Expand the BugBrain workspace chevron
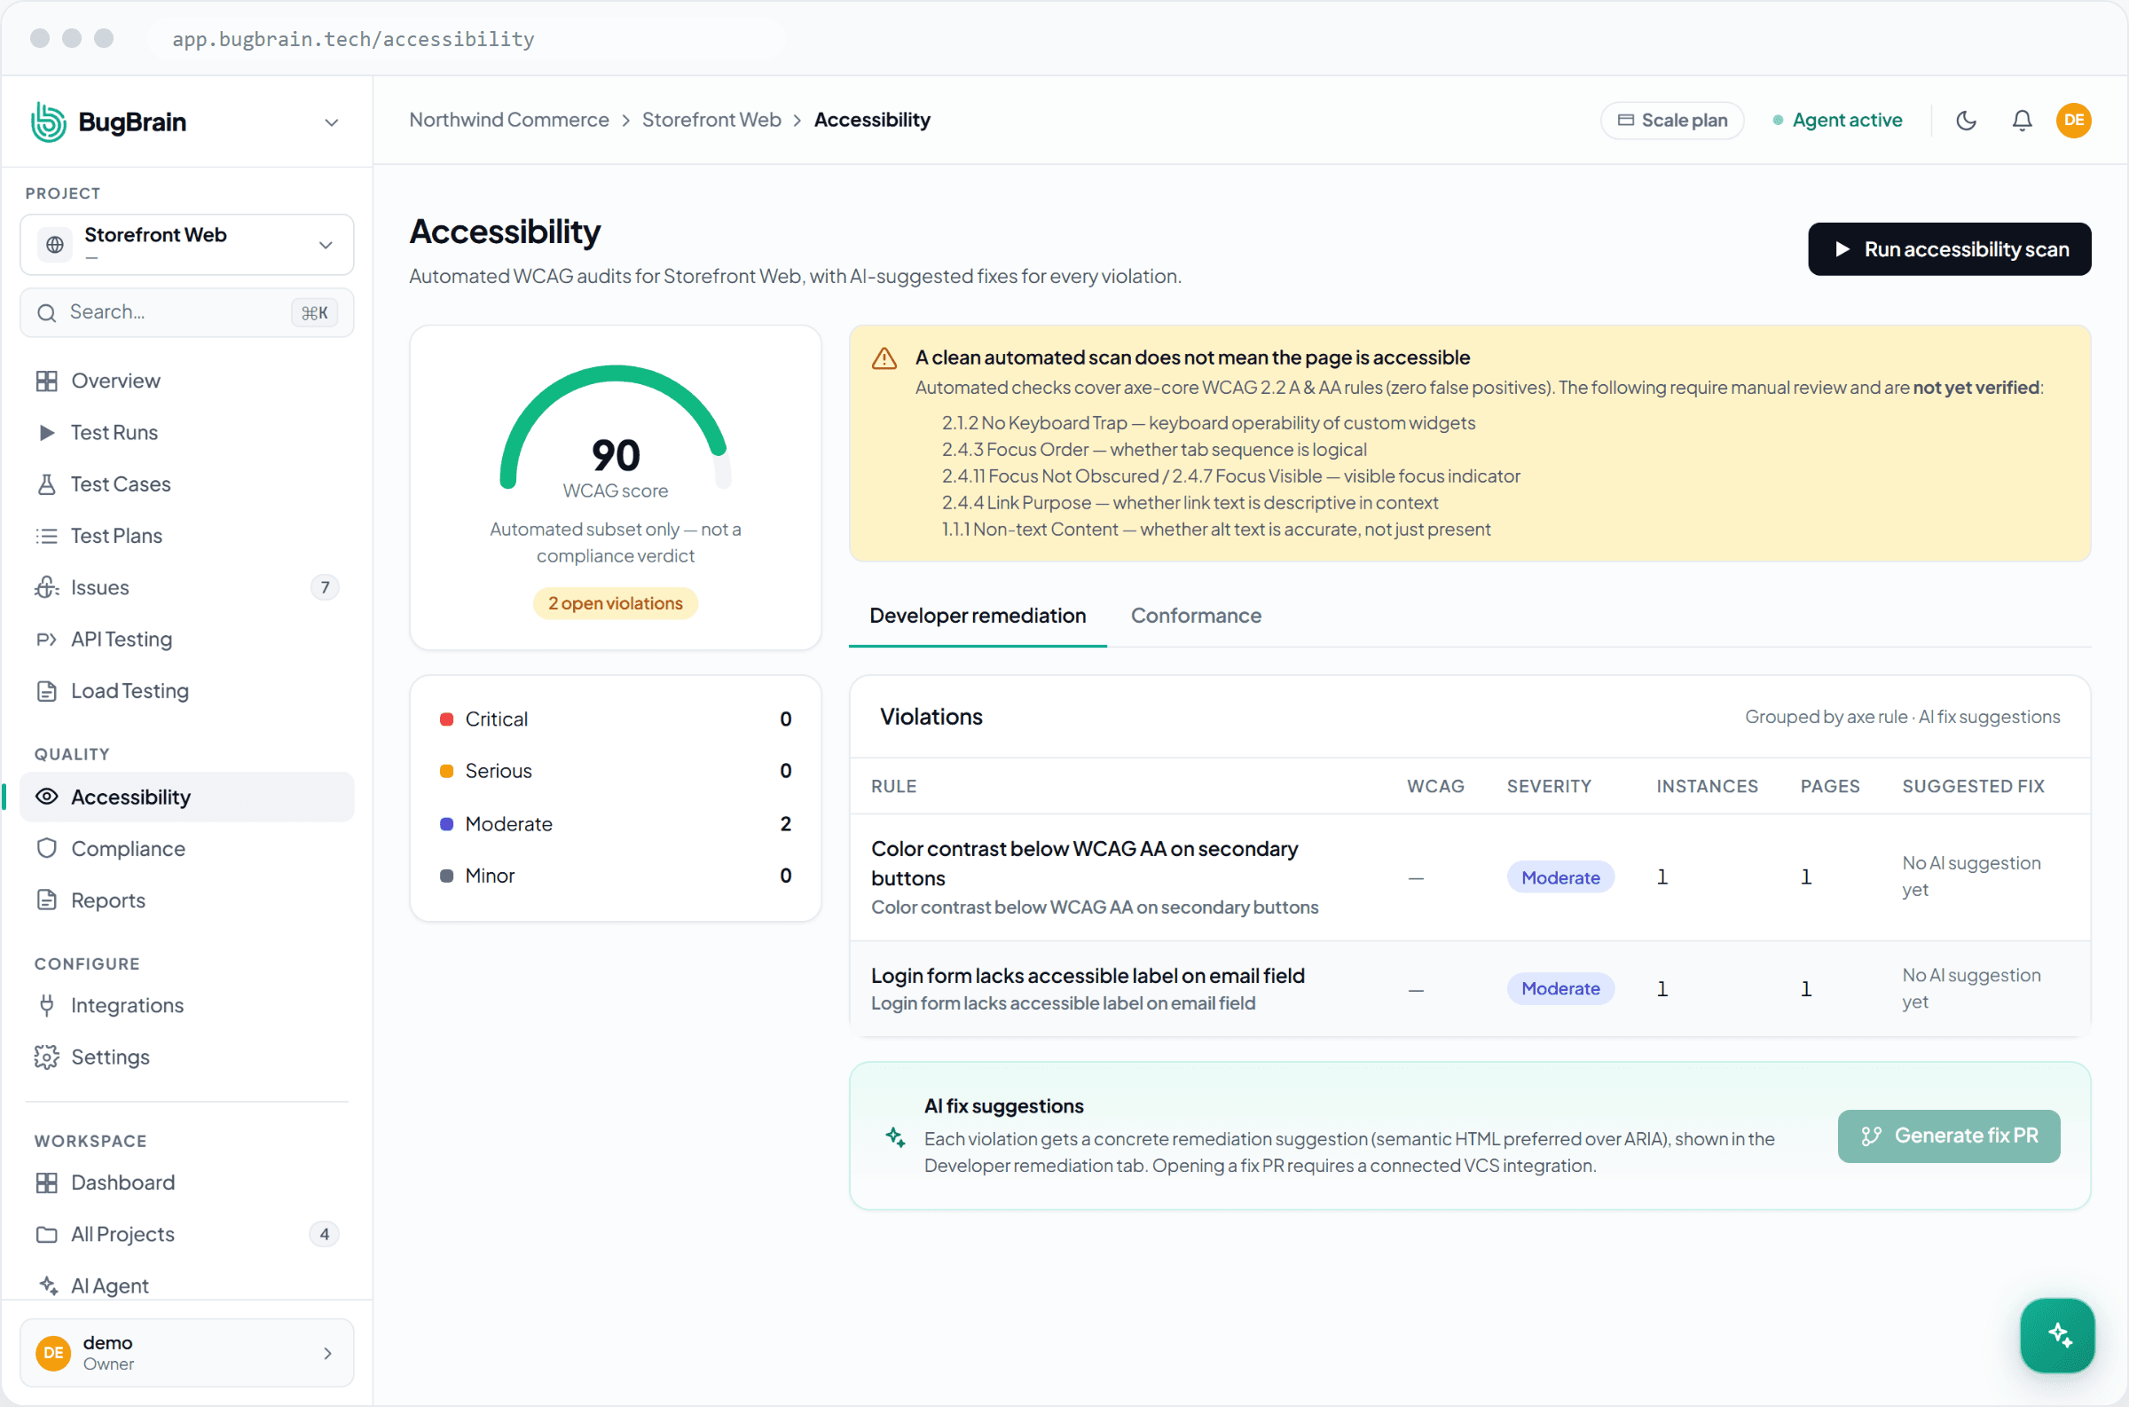This screenshot has height=1407, width=2129. click(331, 122)
